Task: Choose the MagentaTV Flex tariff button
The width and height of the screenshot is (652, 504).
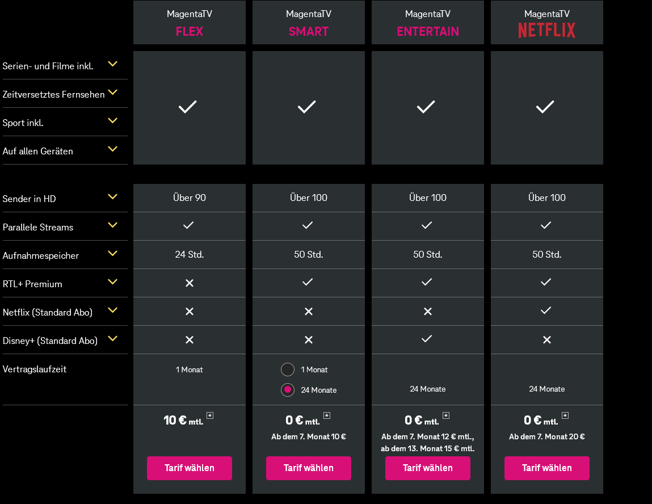Action: (x=189, y=468)
